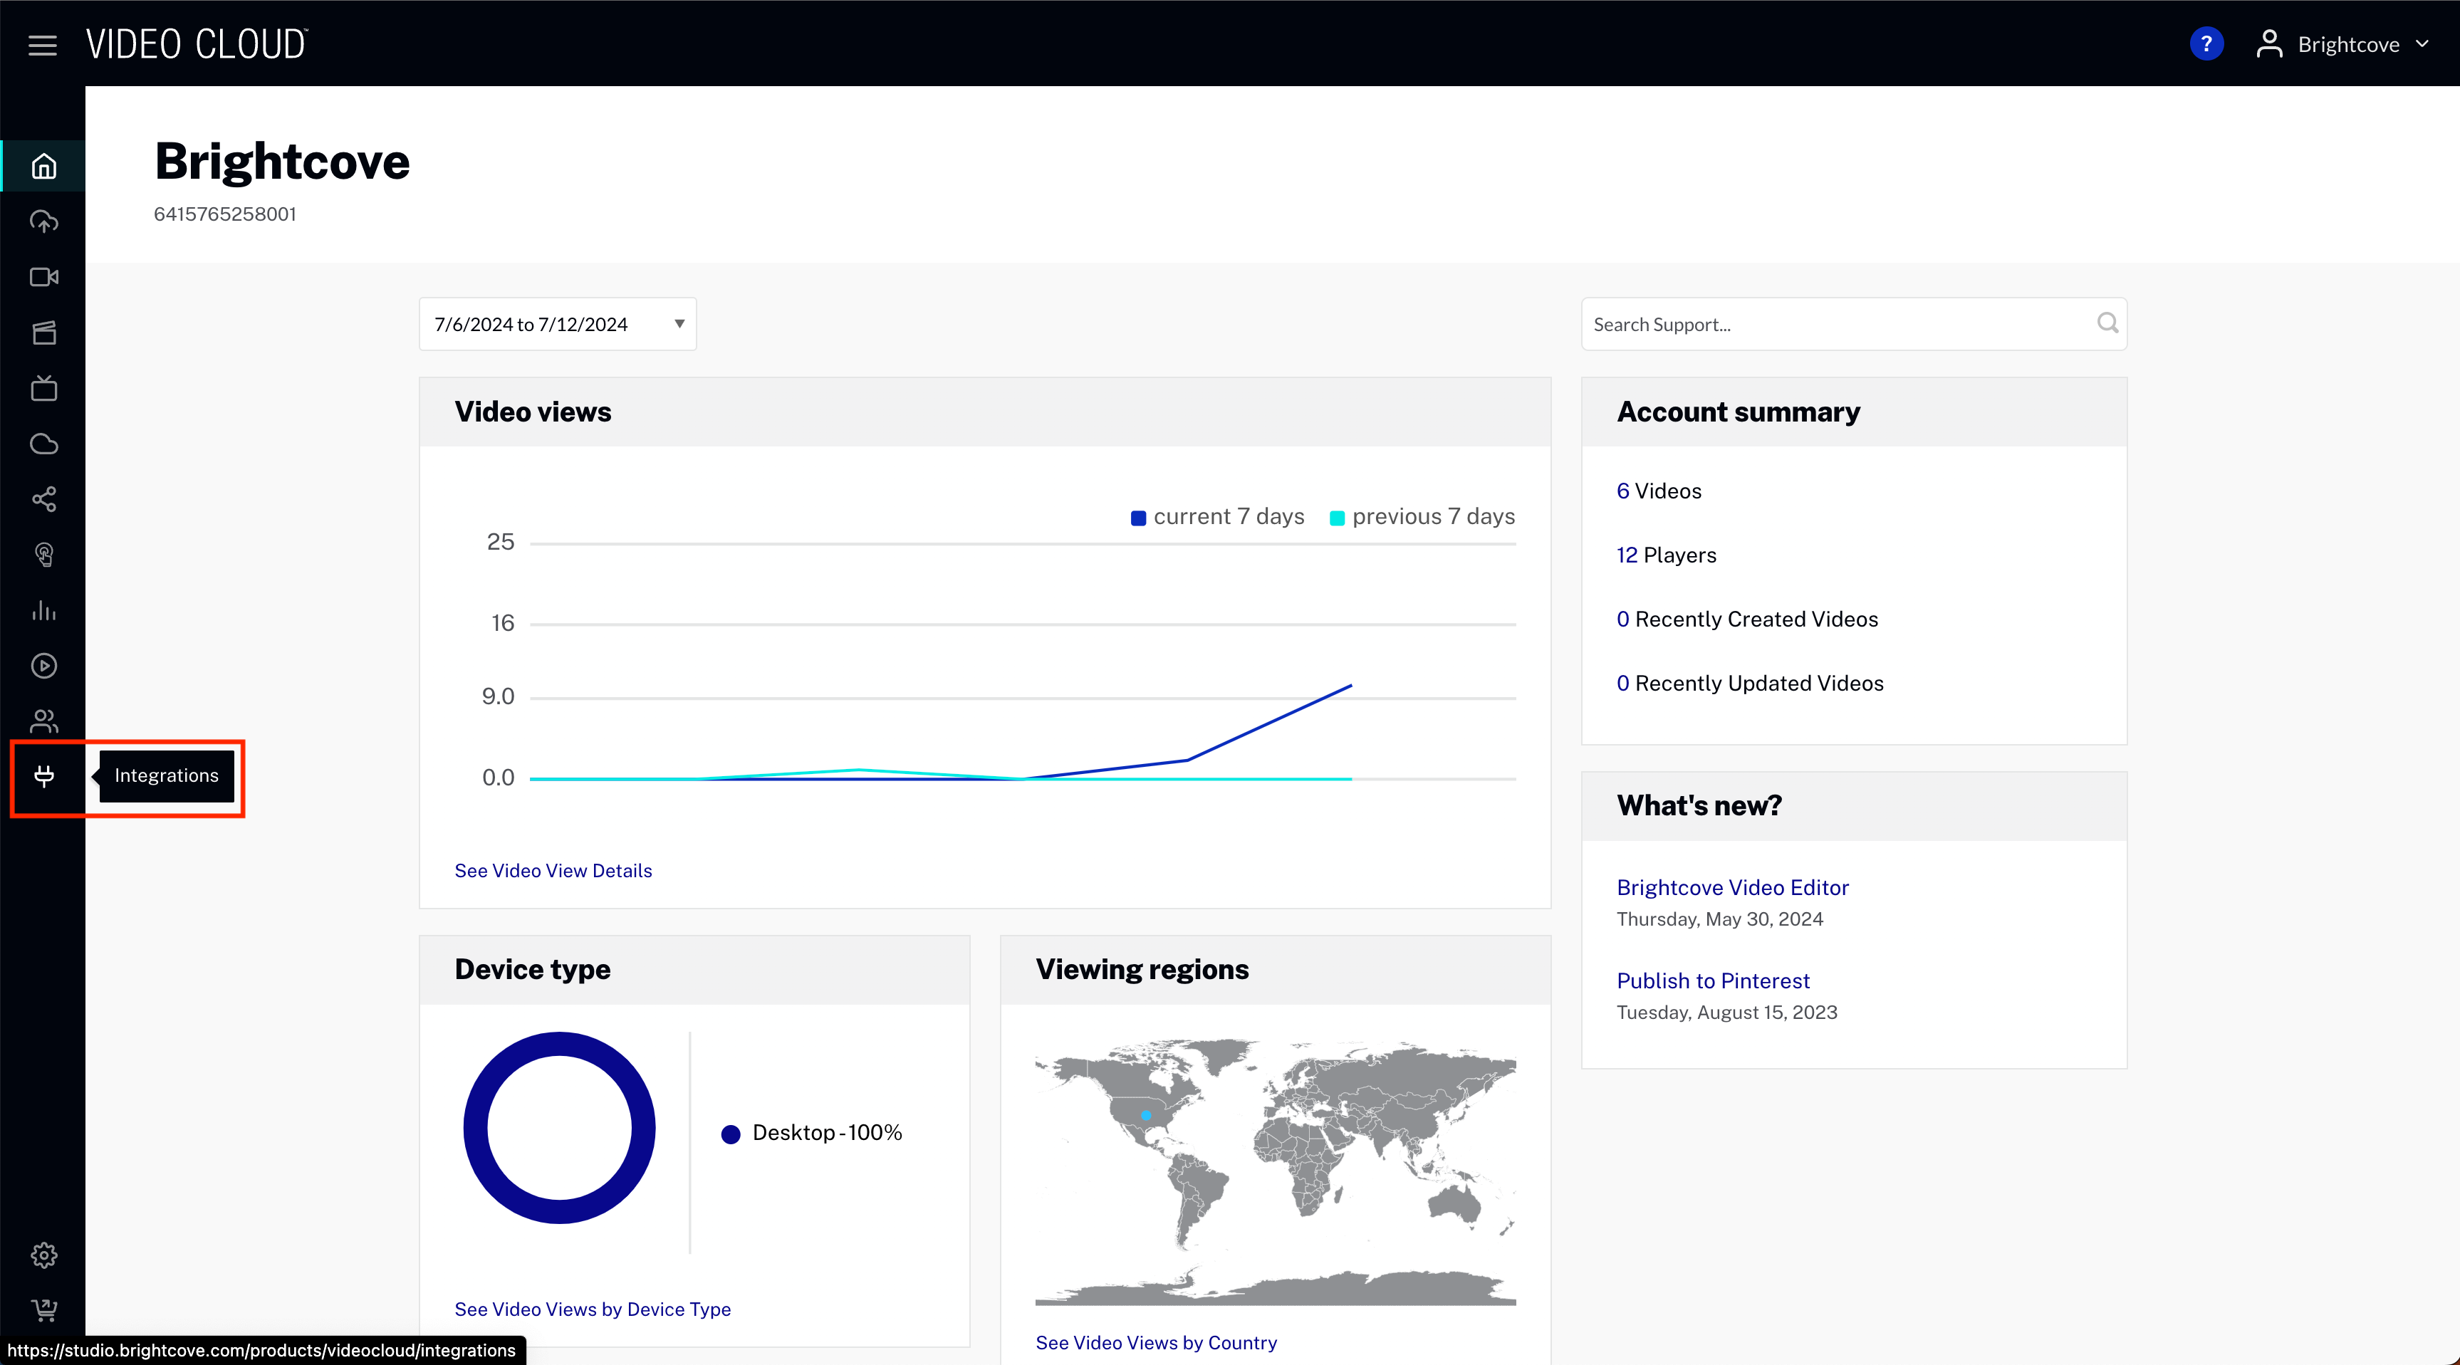Click the Live TV sidebar icon
This screenshot has height=1365, width=2460.
(x=44, y=387)
